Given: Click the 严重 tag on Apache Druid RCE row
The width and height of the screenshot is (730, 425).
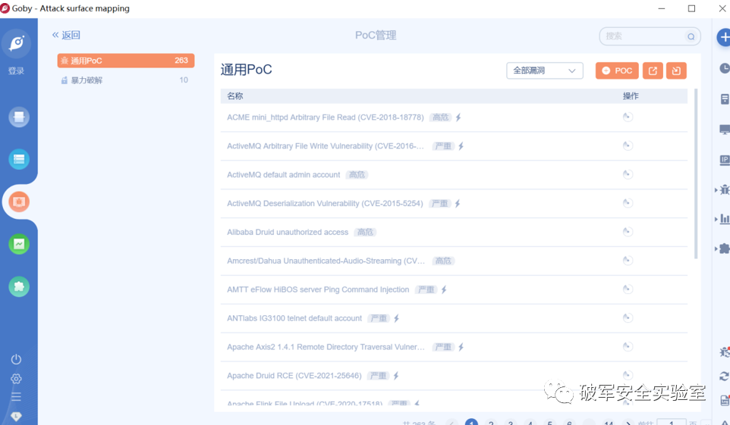Looking at the screenshot, I should (x=378, y=376).
